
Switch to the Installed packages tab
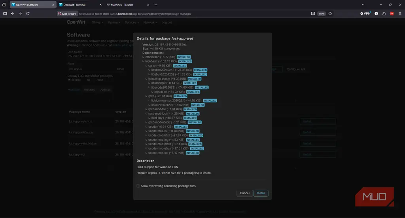[90, 90]
